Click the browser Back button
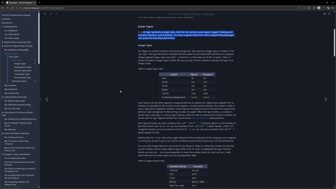 tap(3, 8)
